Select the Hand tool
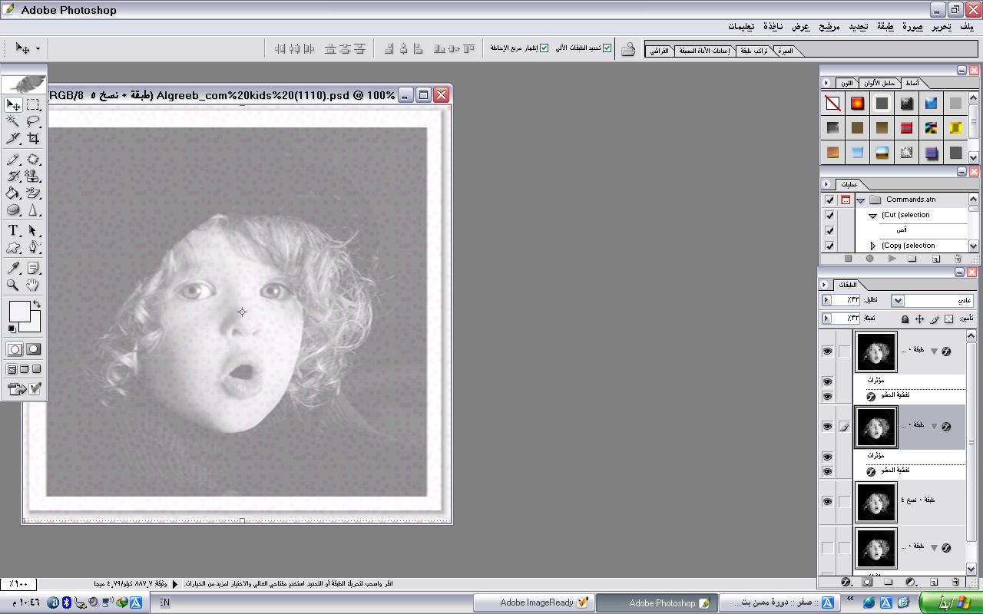 click(33, 285)
